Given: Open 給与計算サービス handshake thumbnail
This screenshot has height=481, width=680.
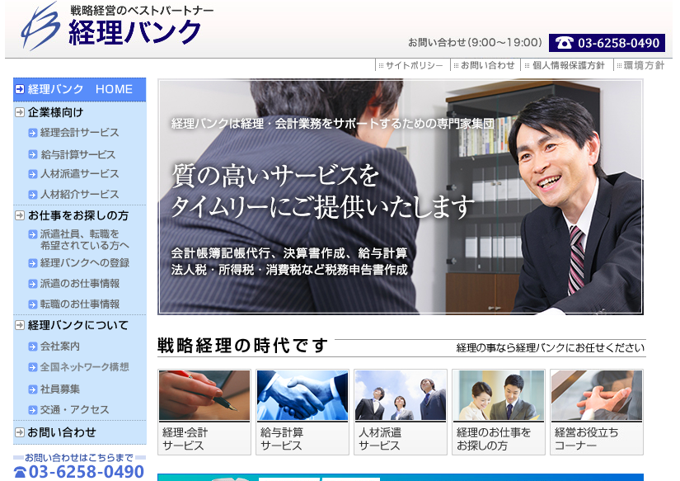Looking at the screenshot, I should point(302,412).
